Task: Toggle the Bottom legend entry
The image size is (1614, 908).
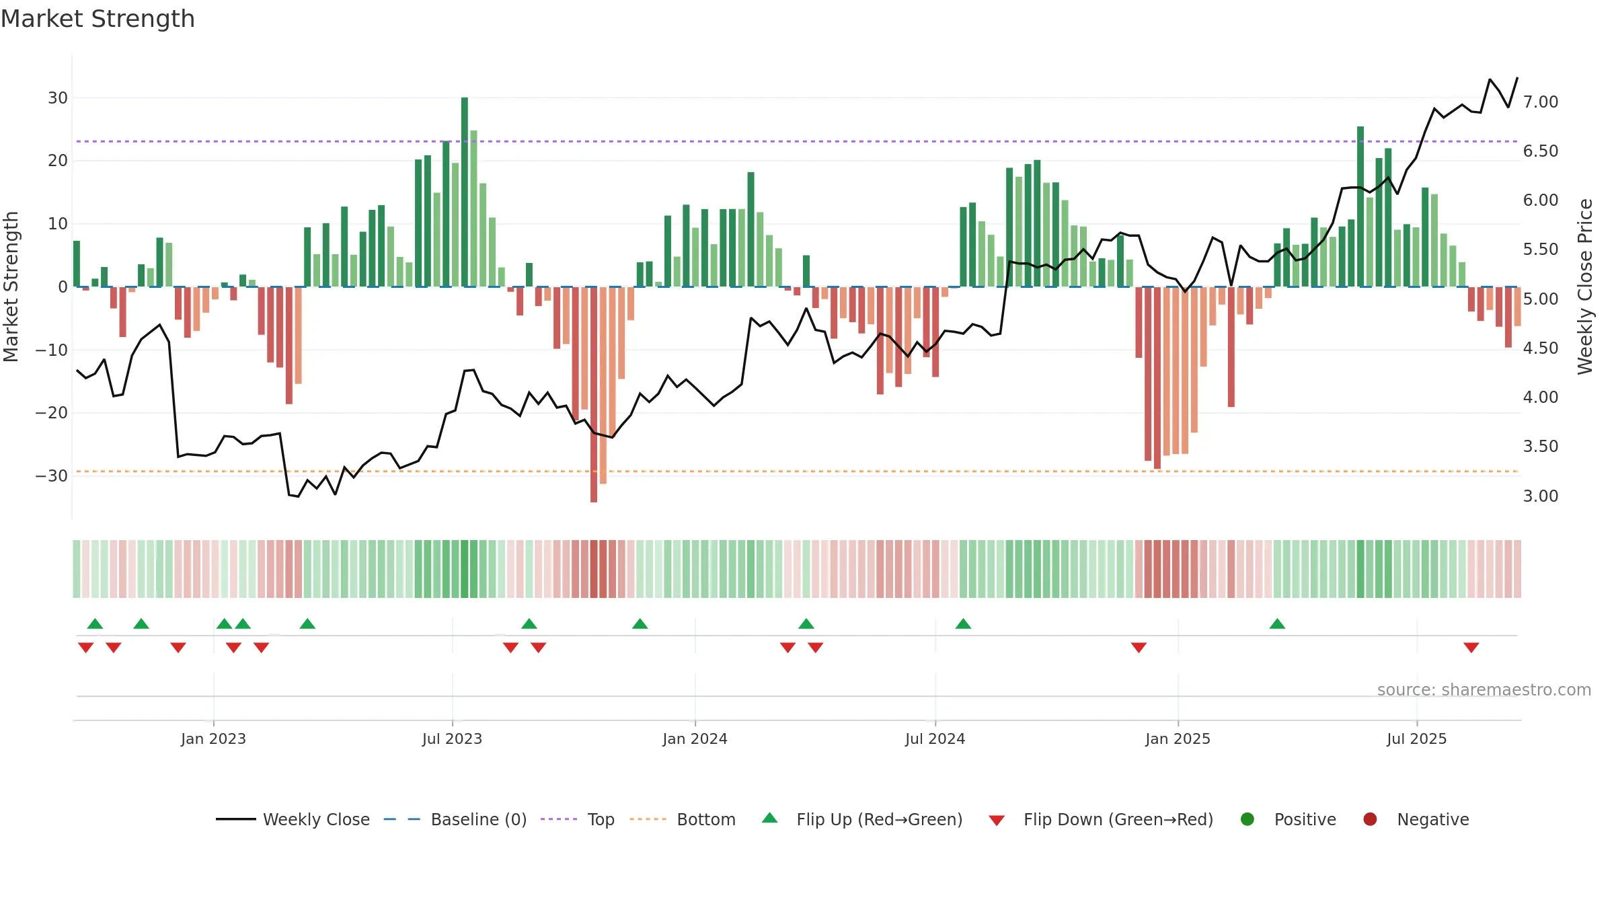Action: pos(683,819)
